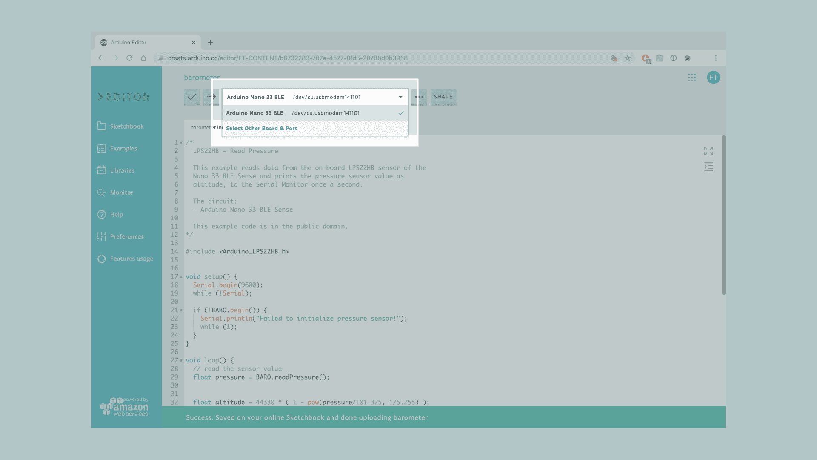Click the auto-indent code icon
The width and height of the screenshot is (817, 460).
(x=708, y=167)
